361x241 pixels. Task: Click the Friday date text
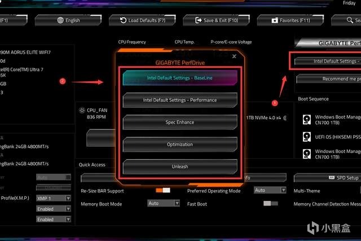click(349, 3)
